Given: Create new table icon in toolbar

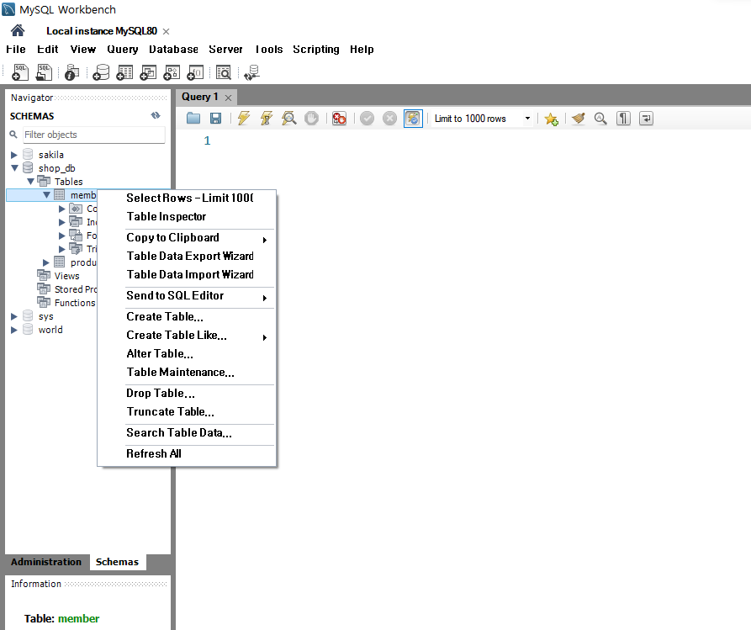Looking at the screenshot, I should pyautogui.click(x=124, y=72).
